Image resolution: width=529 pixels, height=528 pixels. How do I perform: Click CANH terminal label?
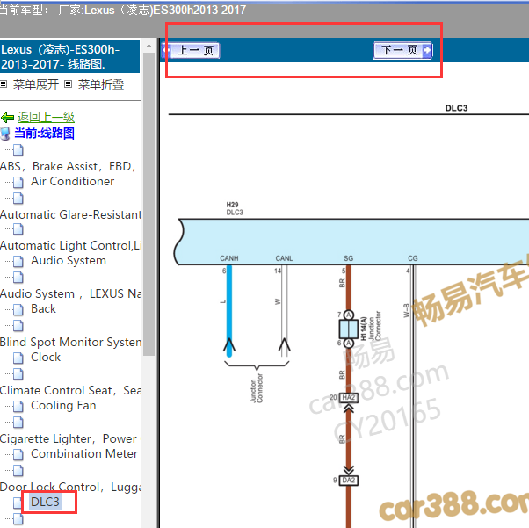pos(229,258)
